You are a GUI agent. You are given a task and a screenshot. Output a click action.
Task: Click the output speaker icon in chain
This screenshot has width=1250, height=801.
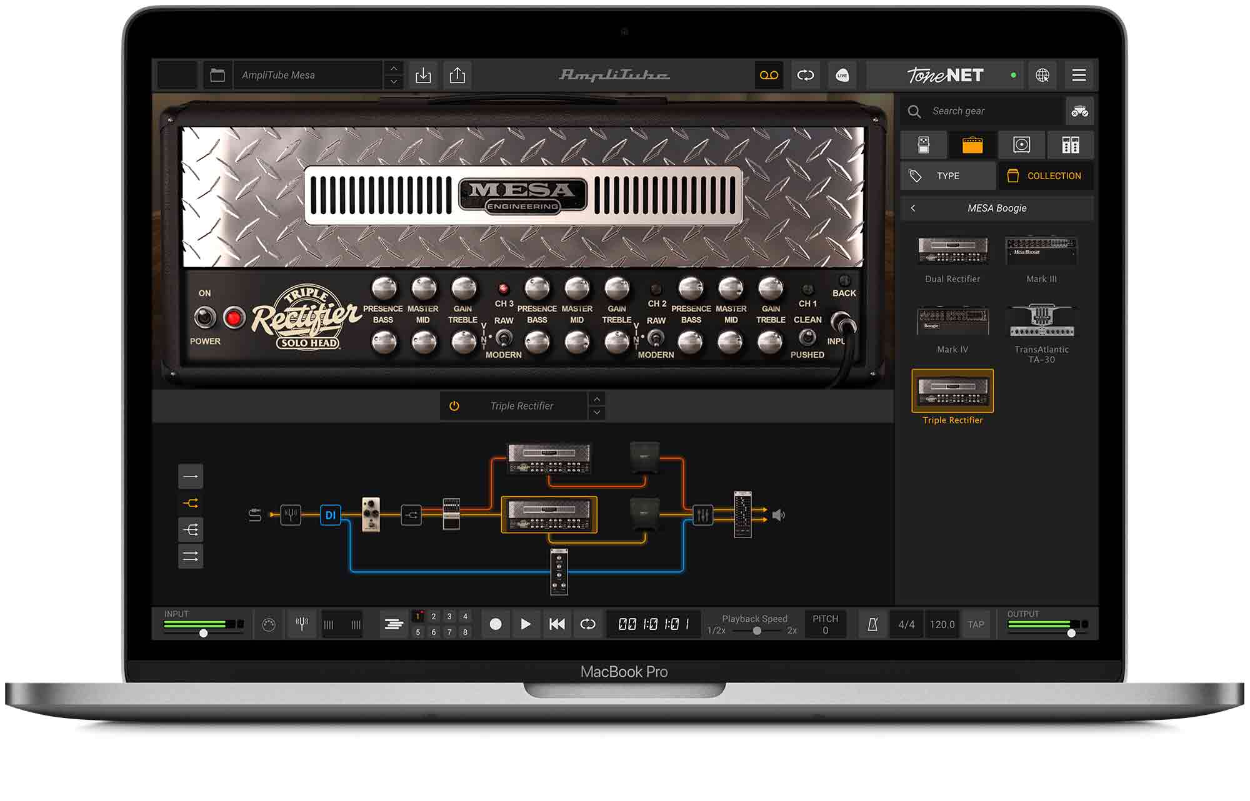tap(779, 515)
